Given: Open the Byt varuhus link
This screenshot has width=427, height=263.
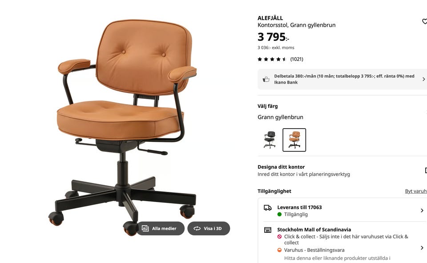Looking at the screenshot, I should point(416,191).
